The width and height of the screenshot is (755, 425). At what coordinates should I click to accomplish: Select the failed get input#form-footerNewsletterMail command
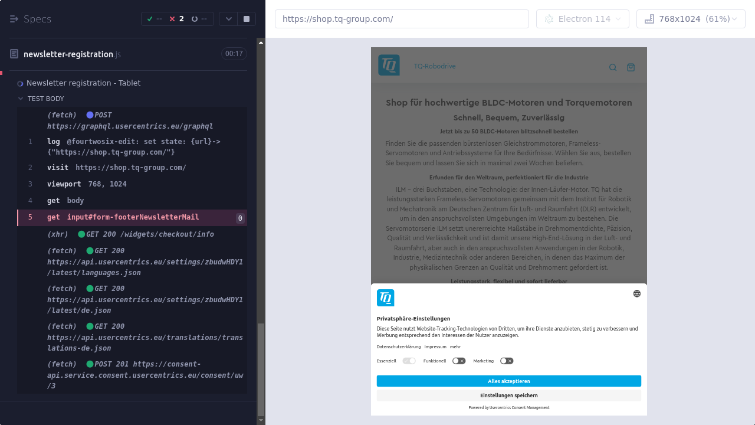[x=132, y=217]
